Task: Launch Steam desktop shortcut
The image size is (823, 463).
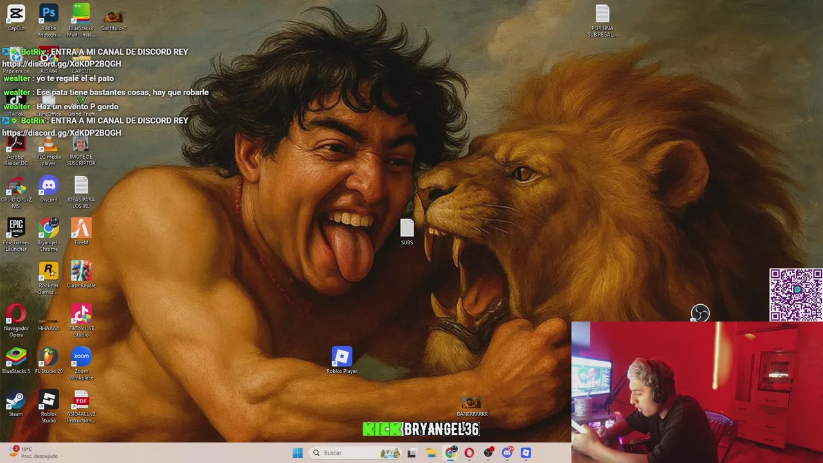Action: [x=16, y=404]
